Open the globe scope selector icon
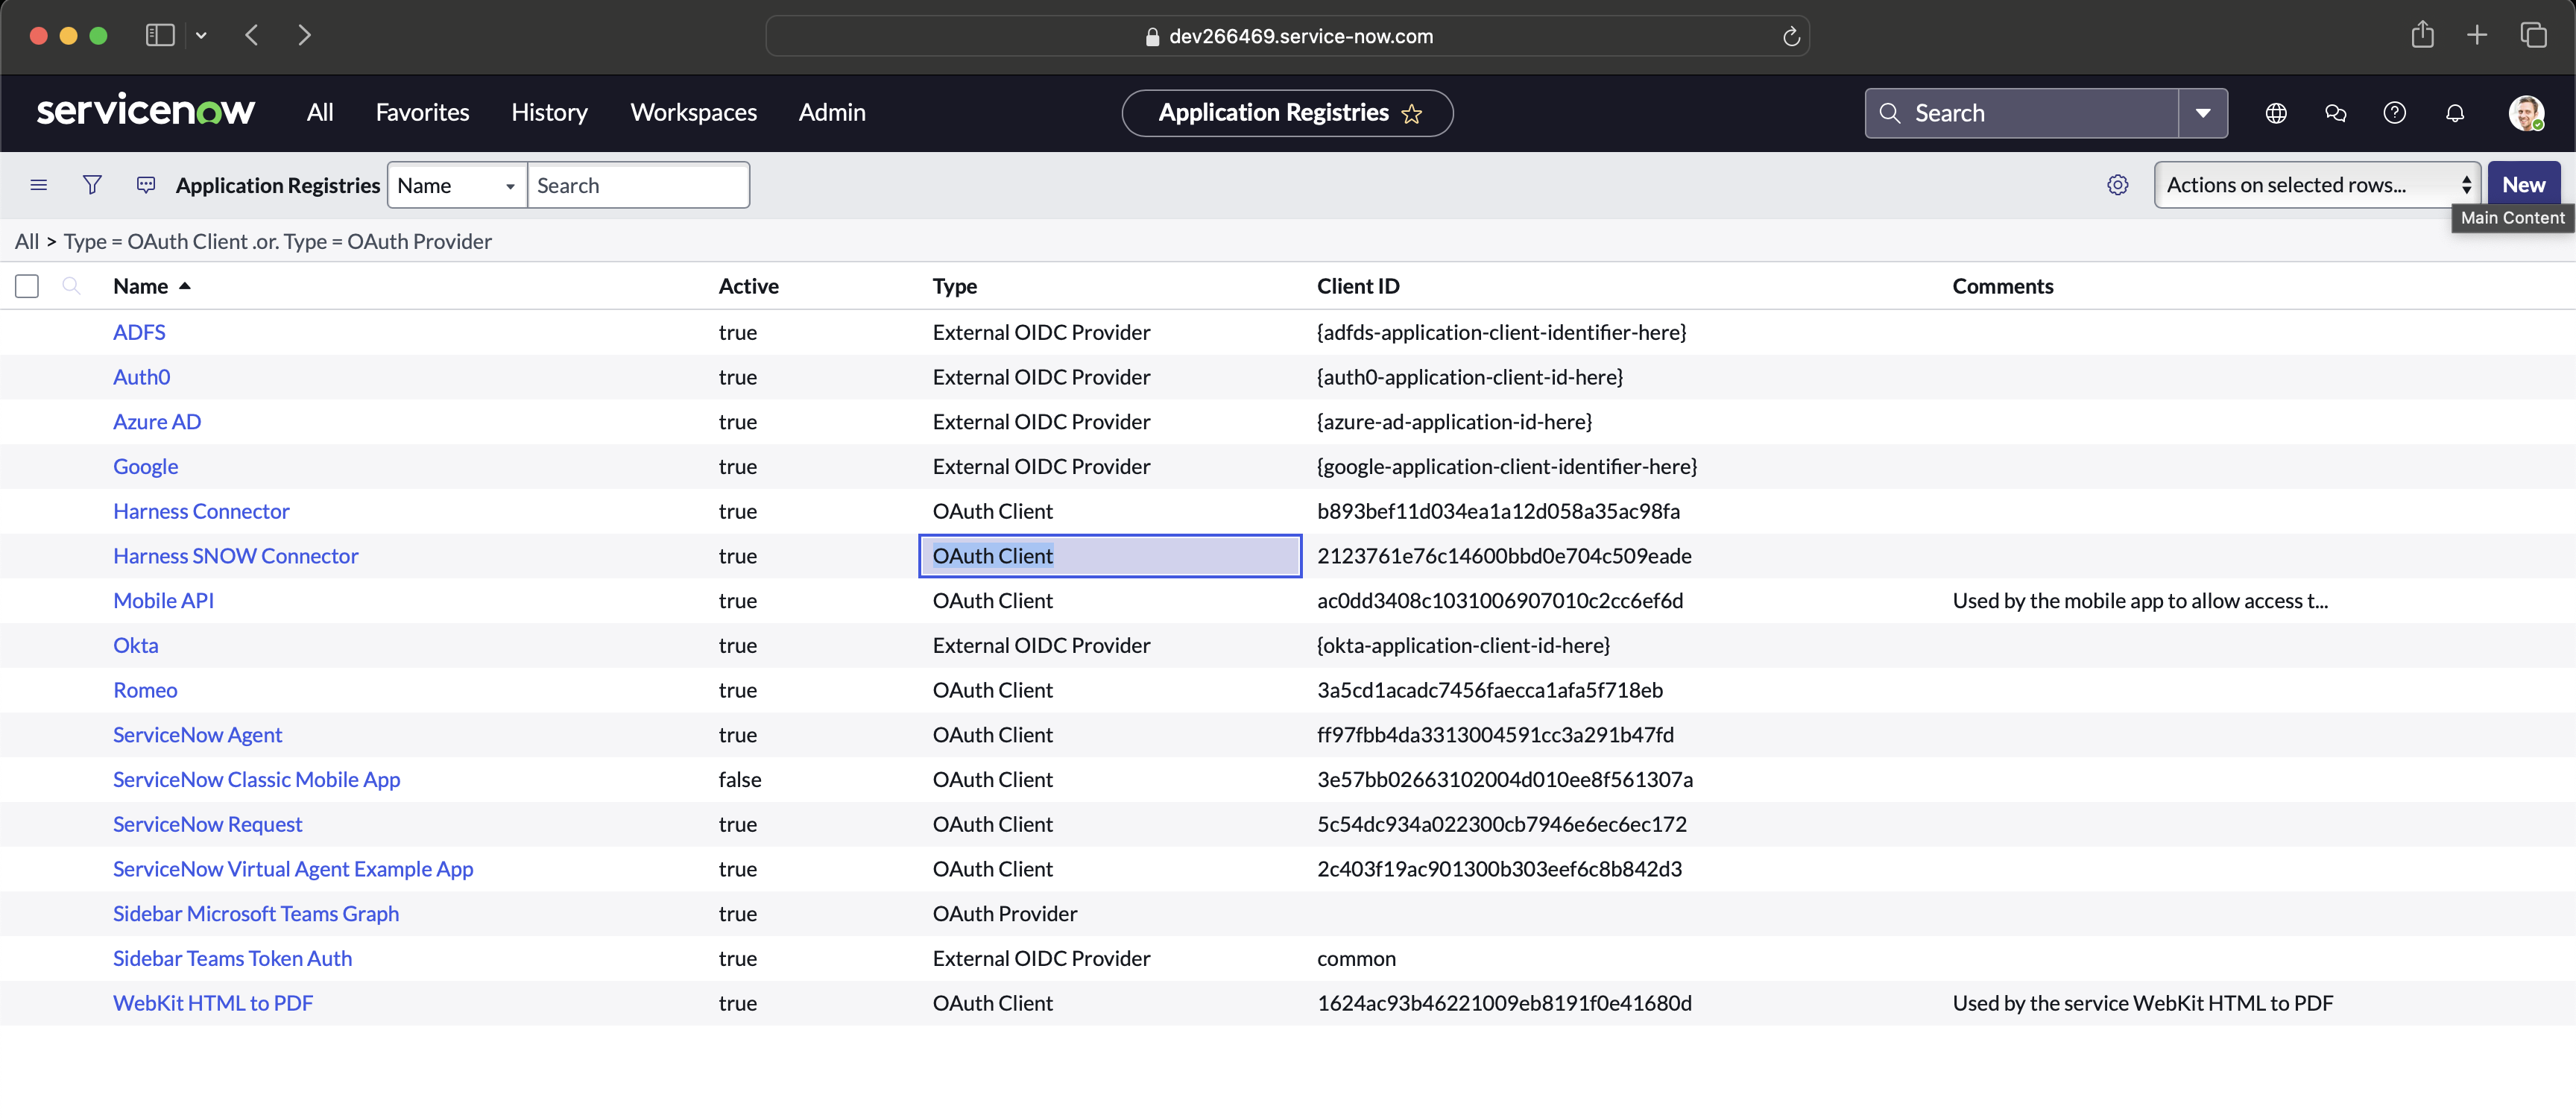This screenshot has width=2576, height=1118. click(x=2276, y=113)
